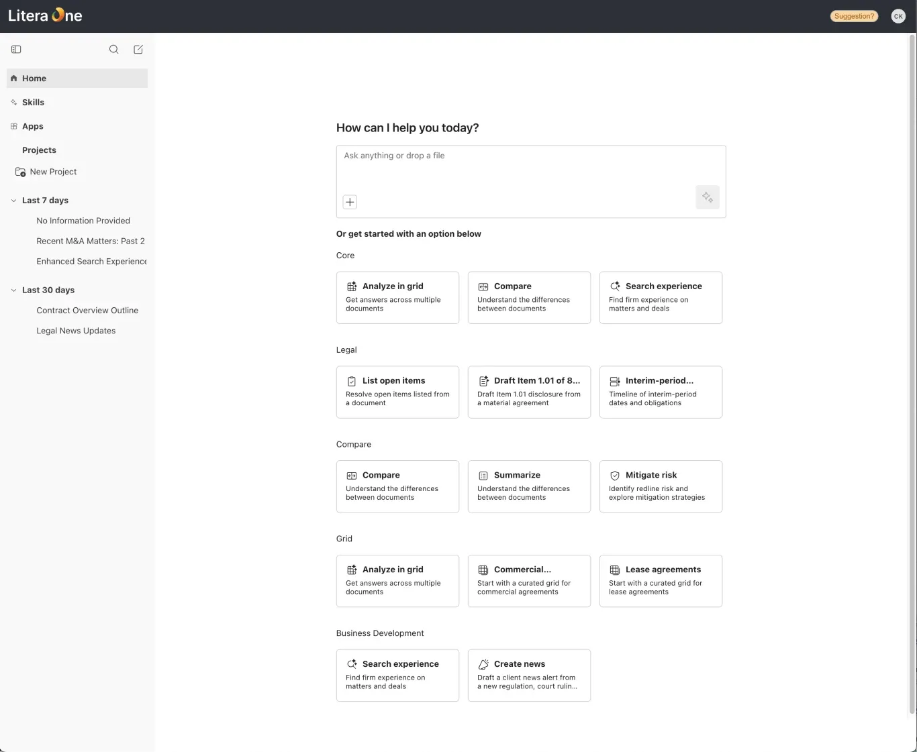Collapse the Last 7 days section
This screenshot has height=752, width=917.
pyautogui.click(x=13, y=201)
